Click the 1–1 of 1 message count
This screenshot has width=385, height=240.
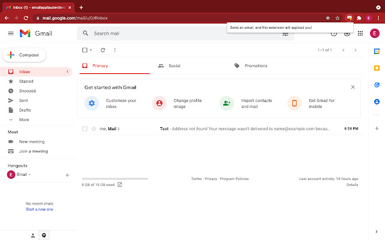325,50
